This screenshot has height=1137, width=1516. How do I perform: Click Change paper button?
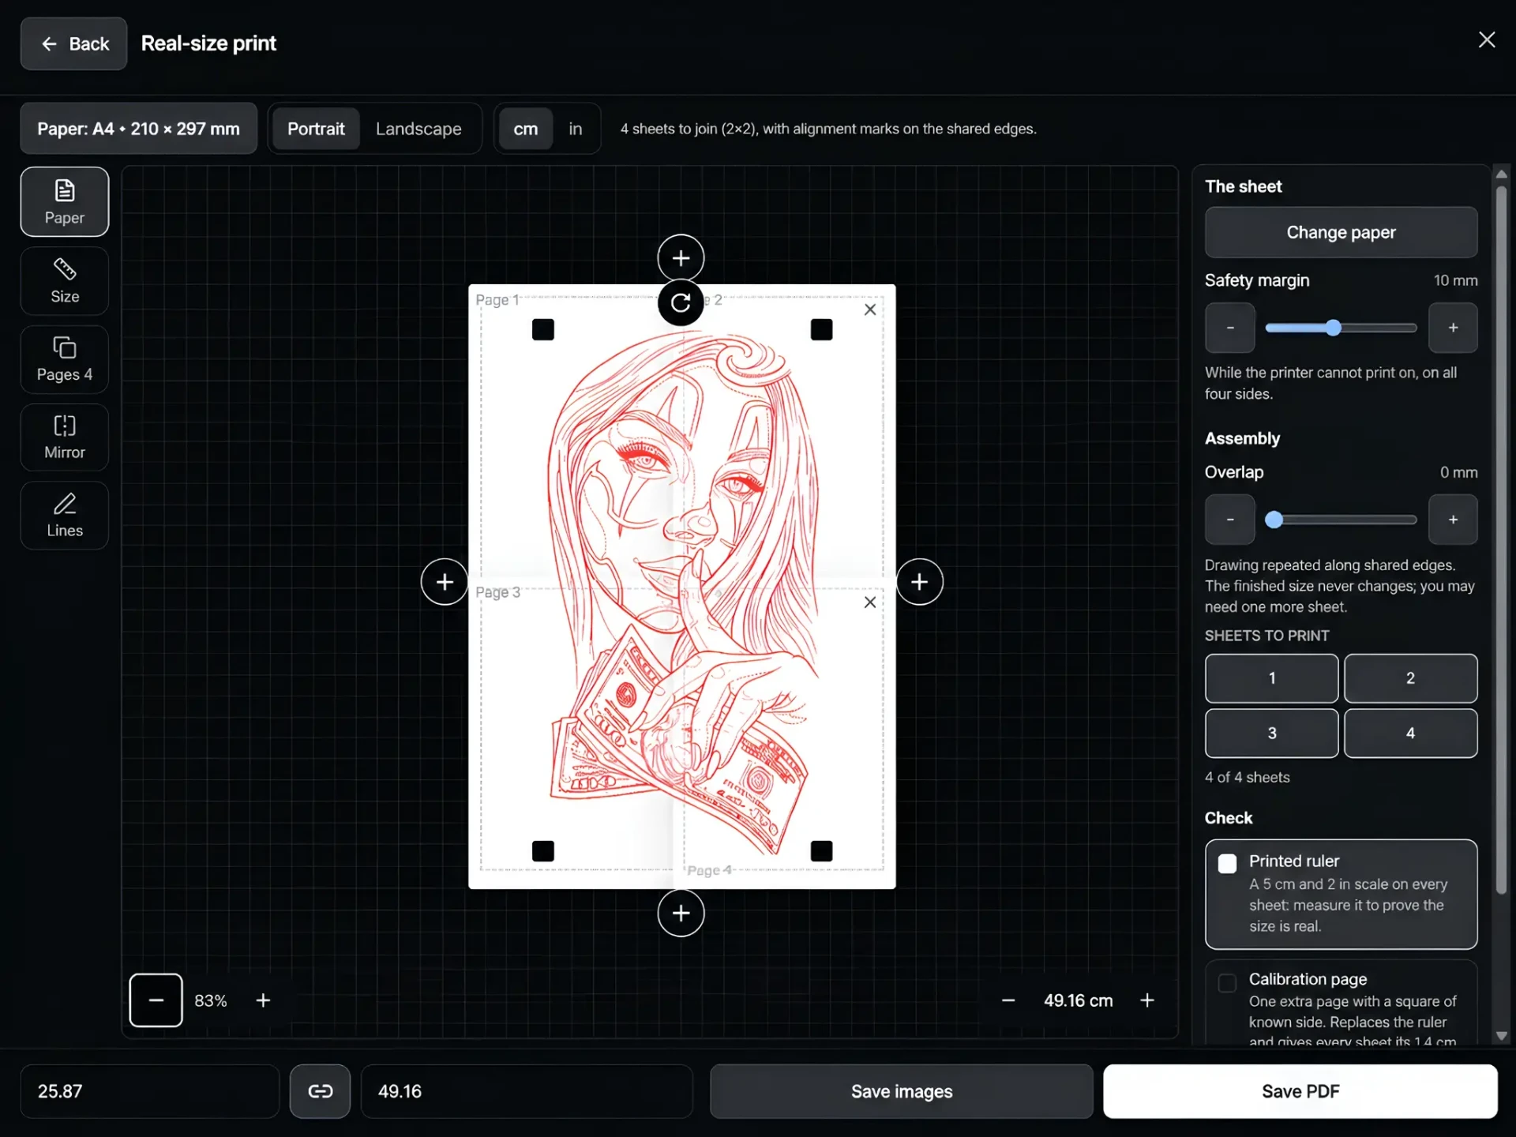point(1341,232)
